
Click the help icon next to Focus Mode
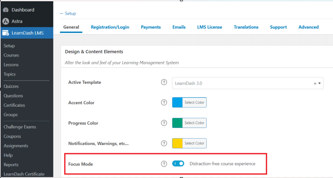tap(164, 164)
